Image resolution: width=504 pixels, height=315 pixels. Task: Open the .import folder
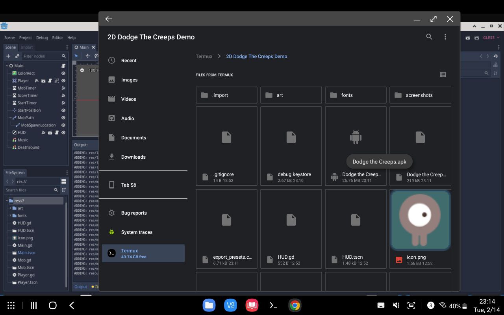pos(226,95)
